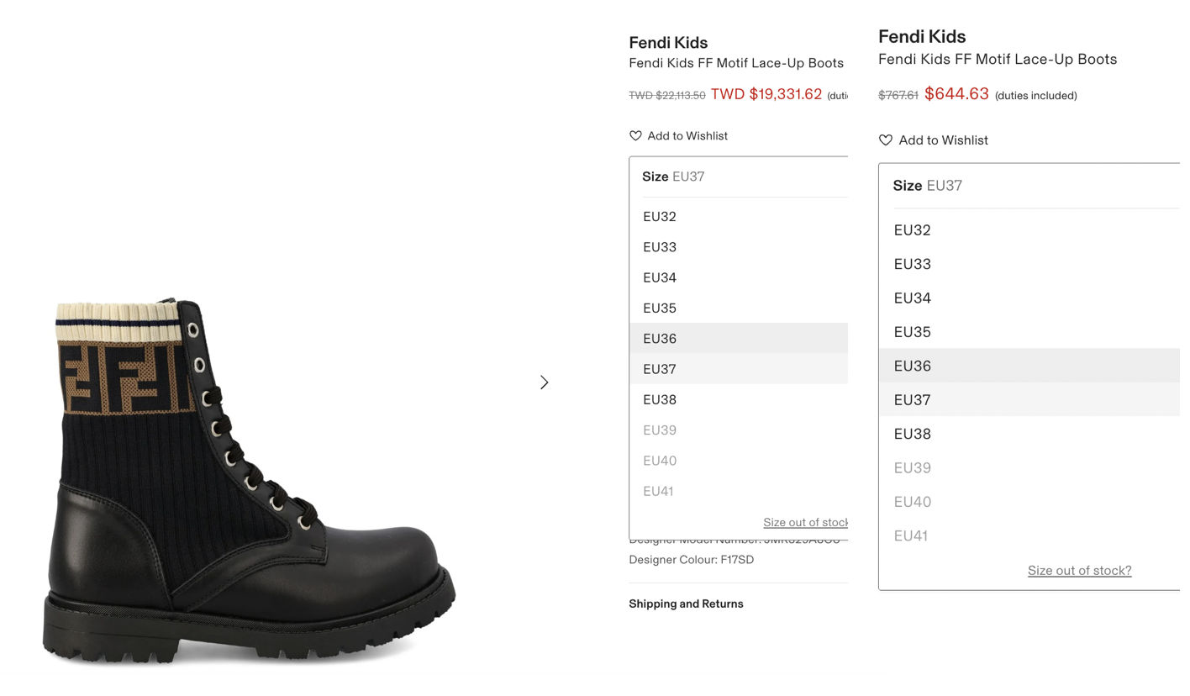Choose size EU33 in the USD-priced list
The width and height of the screenshot is (1190, 696).
coord(913,264)
